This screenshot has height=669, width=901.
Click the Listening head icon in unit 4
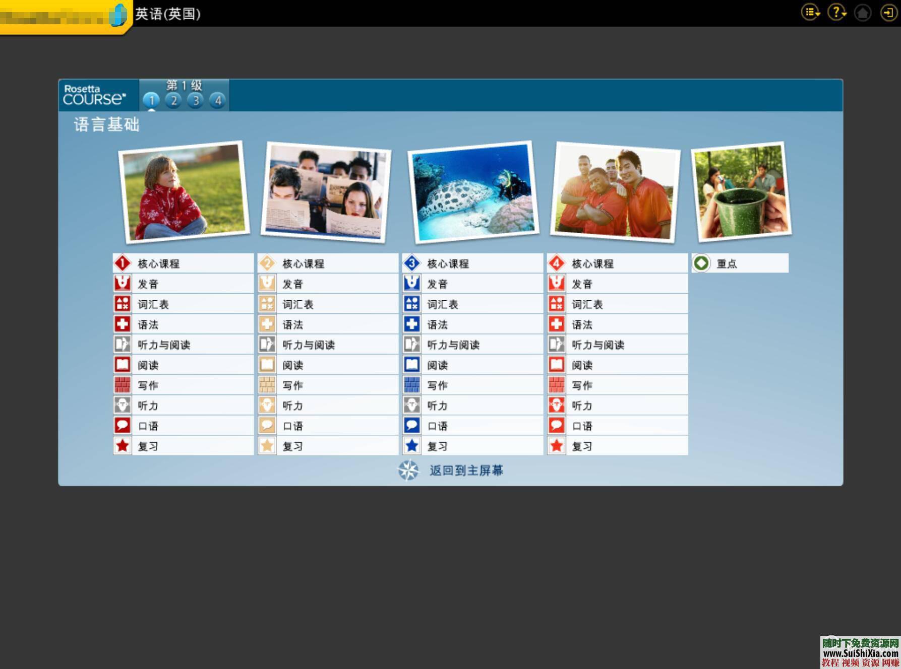556,405
